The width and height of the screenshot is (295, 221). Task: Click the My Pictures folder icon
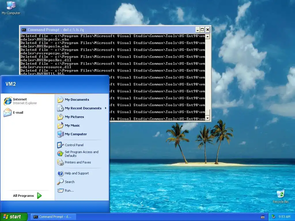60,117
